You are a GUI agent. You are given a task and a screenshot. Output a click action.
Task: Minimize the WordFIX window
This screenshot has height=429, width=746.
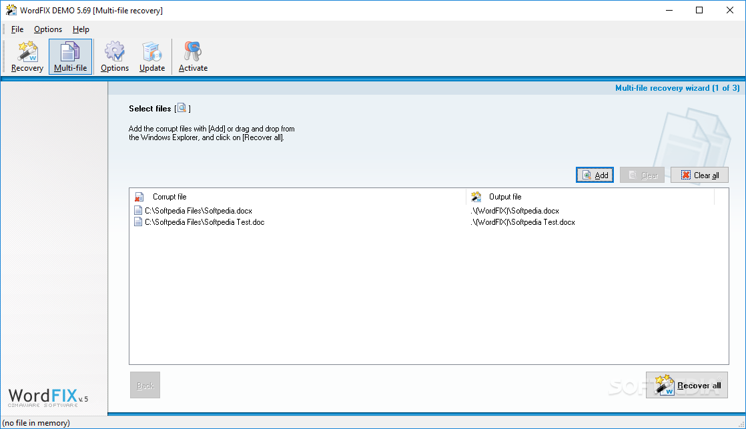coord(669,10)
